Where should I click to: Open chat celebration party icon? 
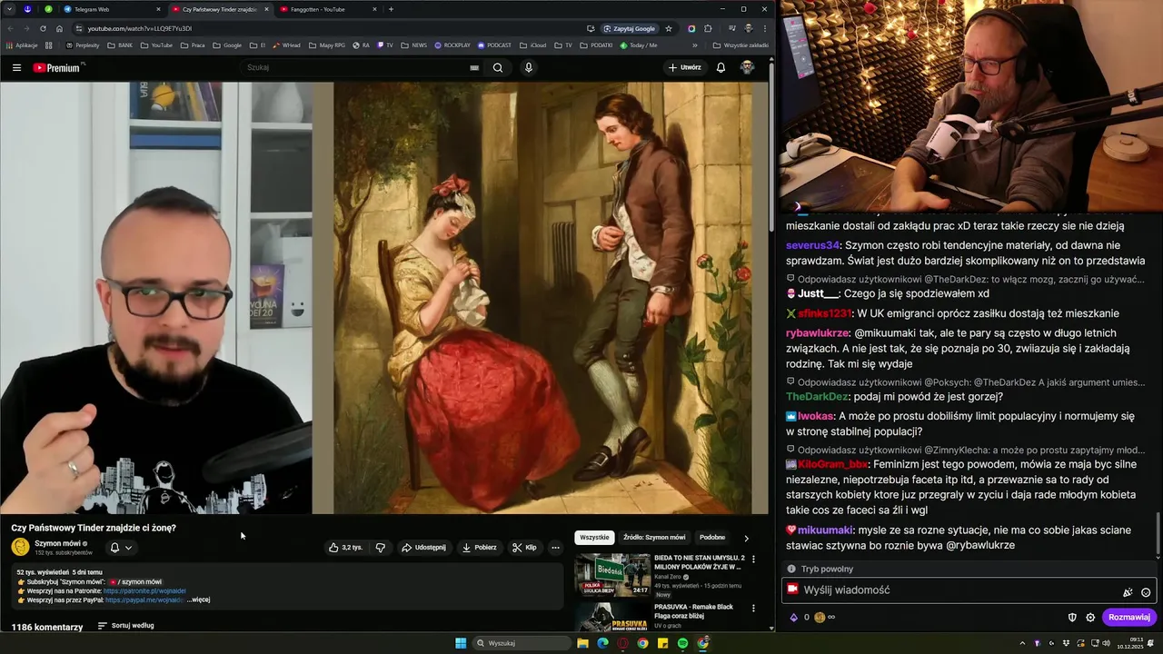(1128, 592)
